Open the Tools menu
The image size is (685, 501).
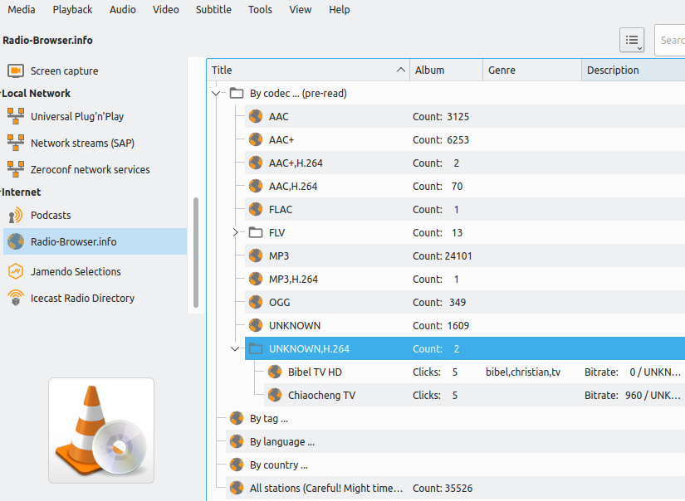(x=260, y=10)
